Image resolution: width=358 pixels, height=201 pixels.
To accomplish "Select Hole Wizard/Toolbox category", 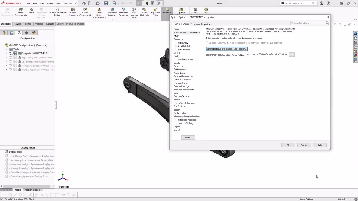I will click(184, 103).
